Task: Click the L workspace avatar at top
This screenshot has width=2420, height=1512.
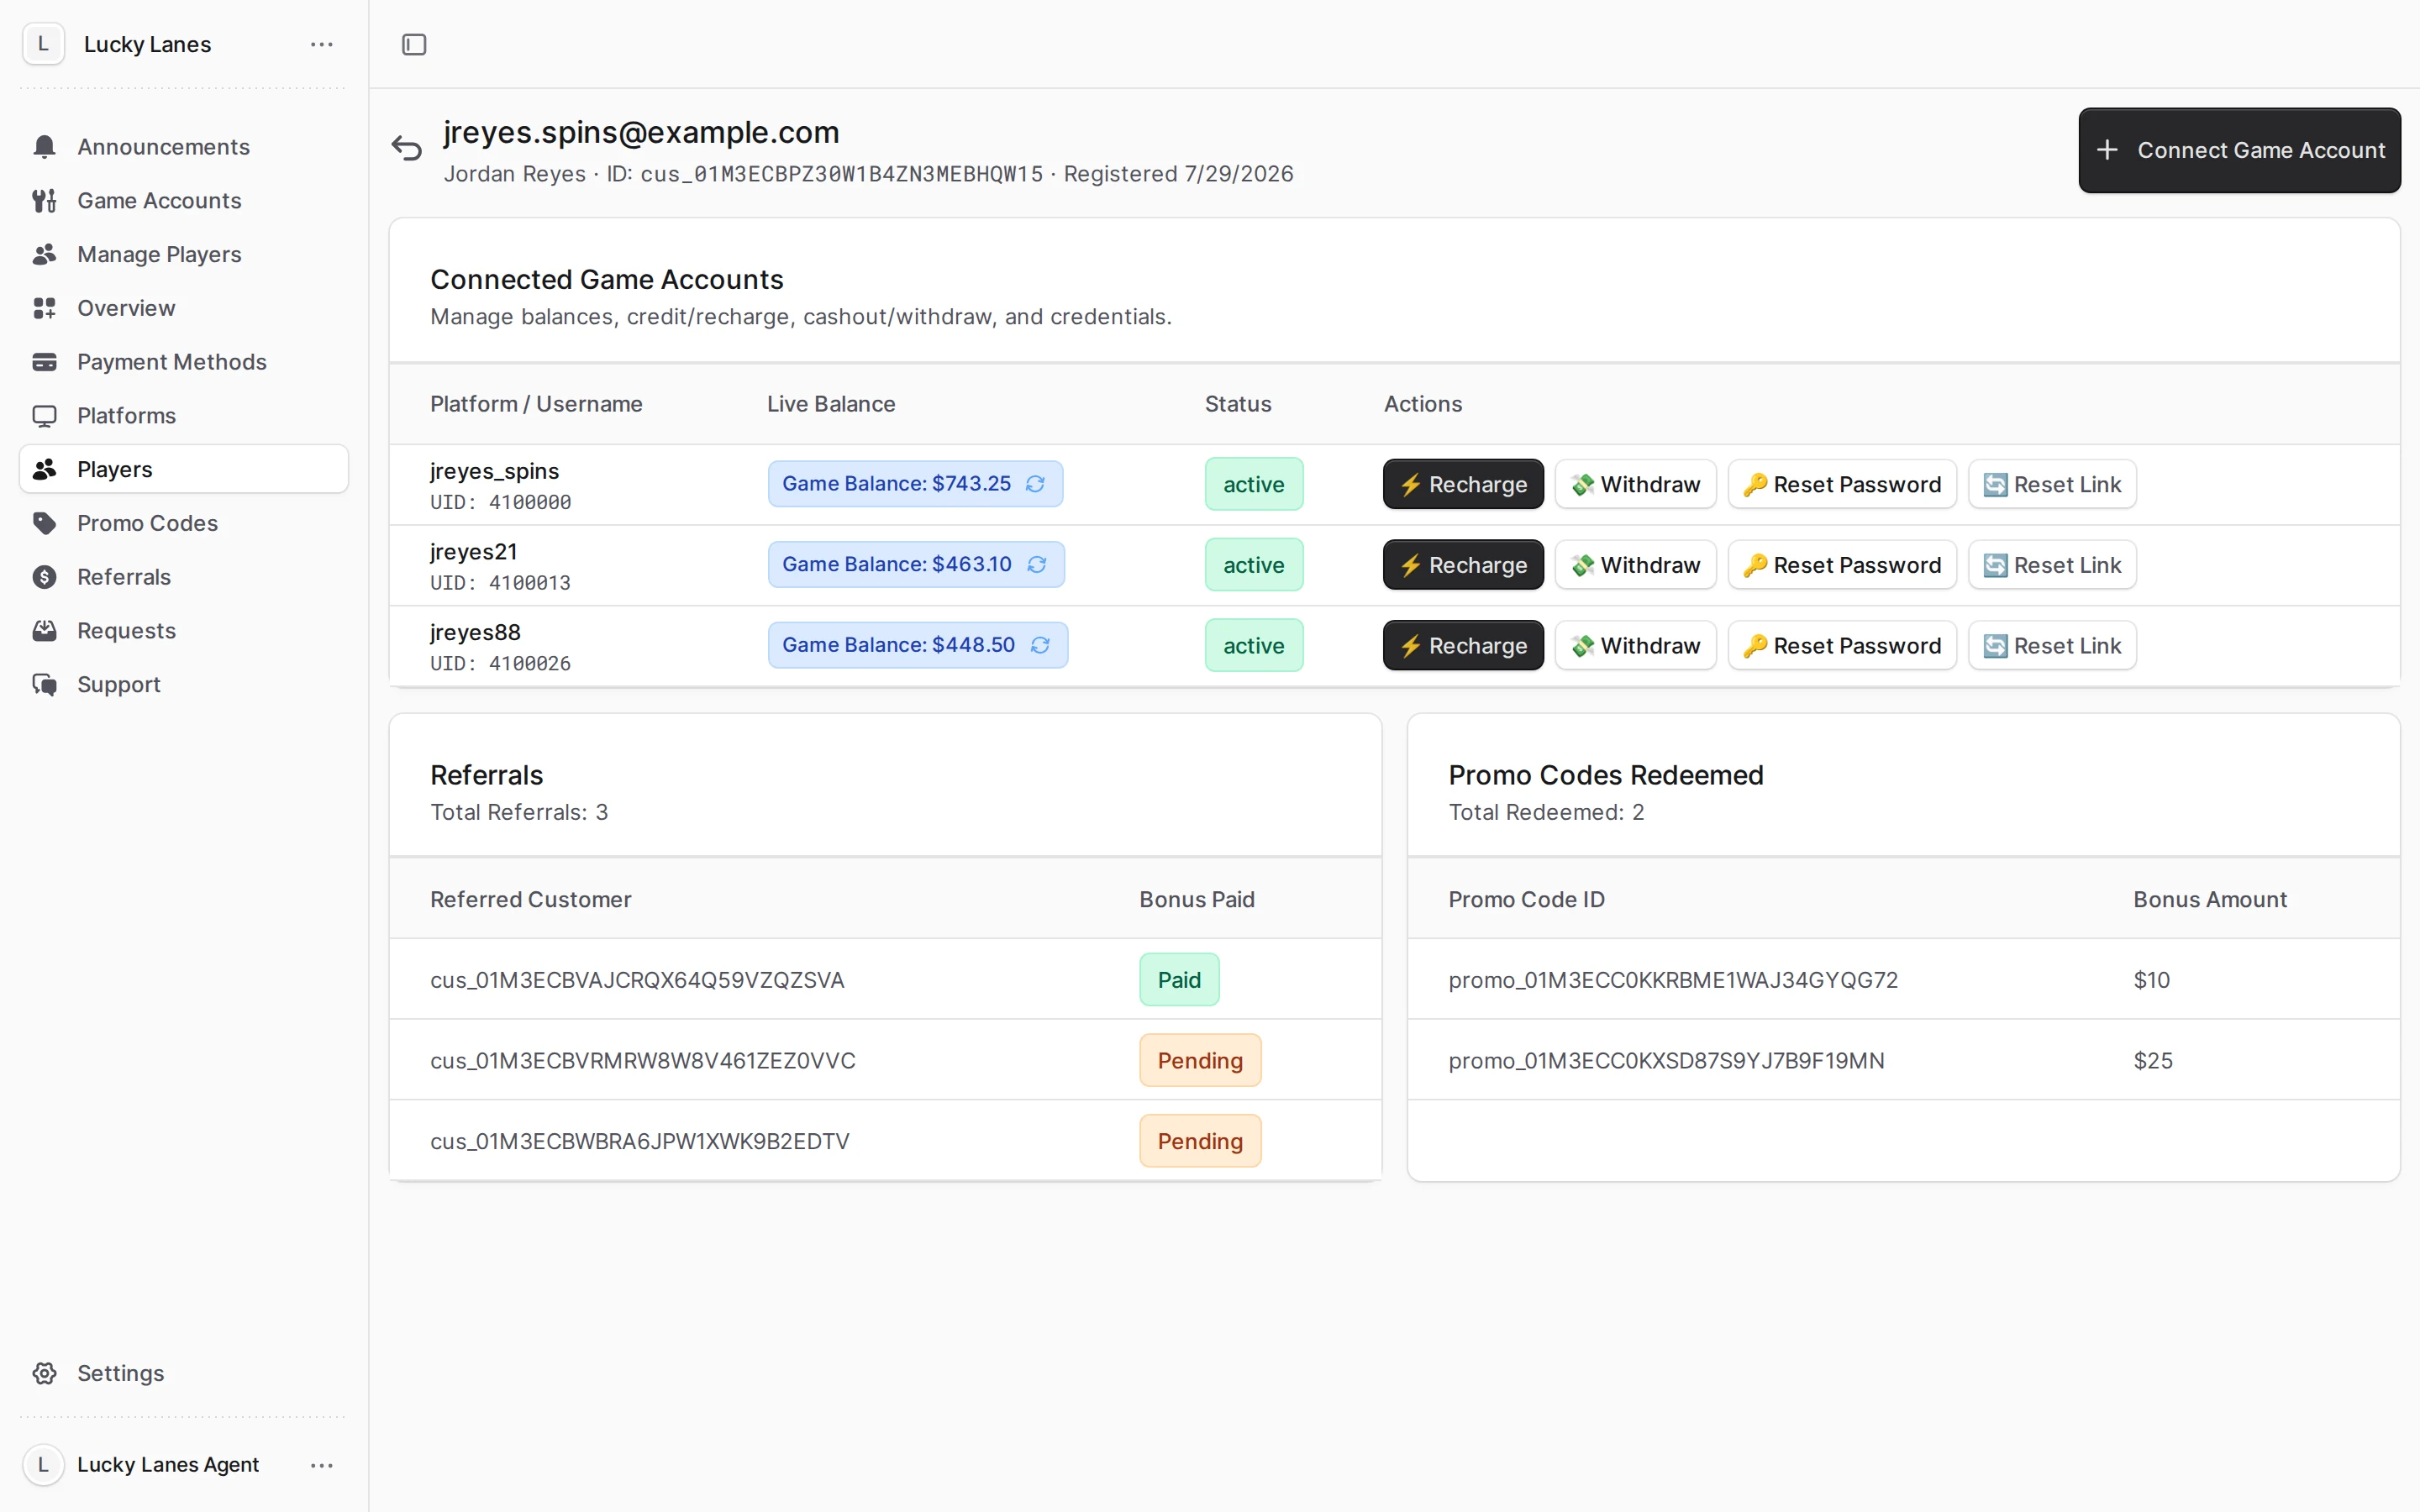Action: click(x=43, y=44)
